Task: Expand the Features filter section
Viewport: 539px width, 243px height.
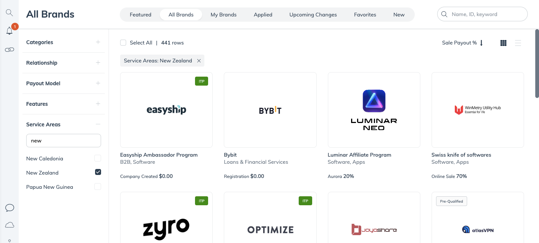Action: [x=98, y=104]
